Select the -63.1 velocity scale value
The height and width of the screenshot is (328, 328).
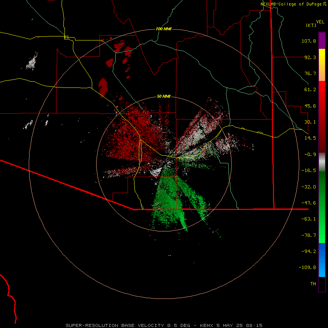(309, 219)
